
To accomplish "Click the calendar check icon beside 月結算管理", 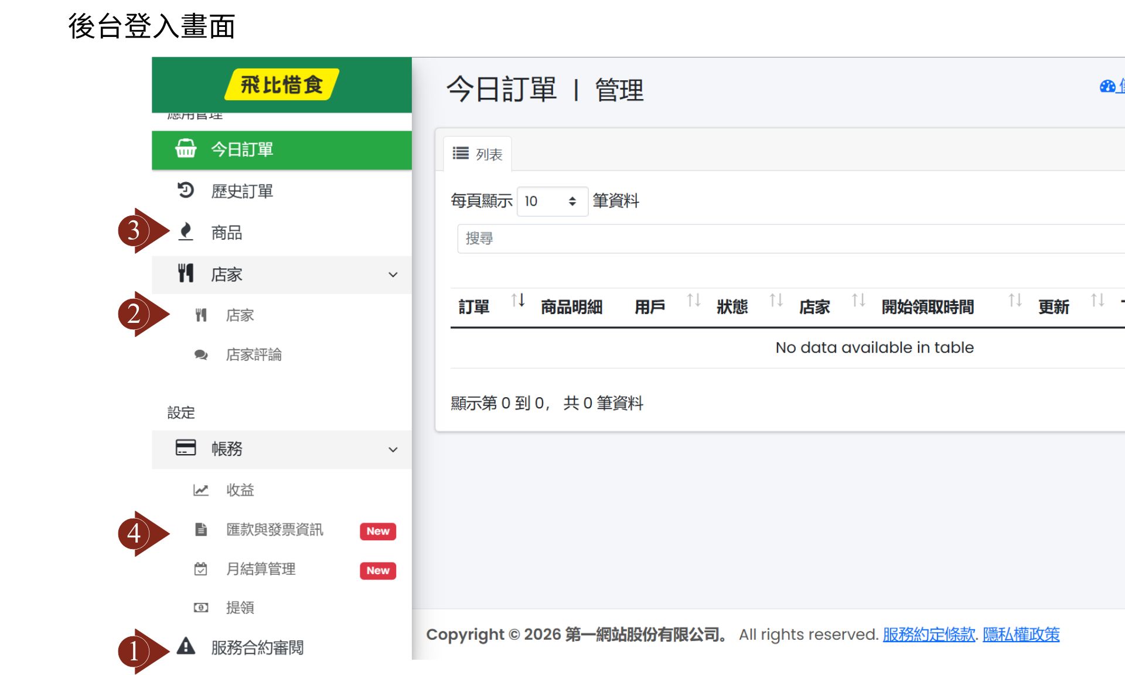I will pyautogui.click(x=201, y=569).
